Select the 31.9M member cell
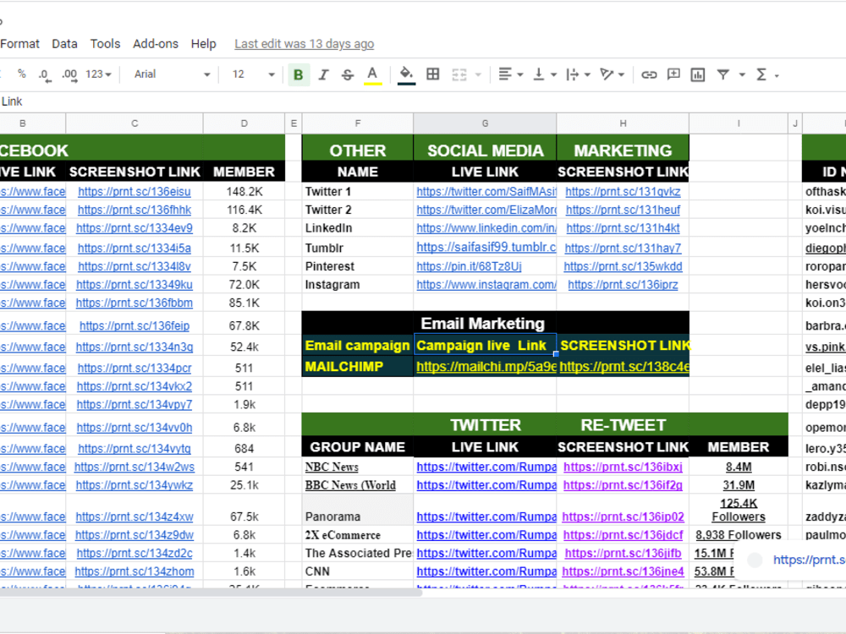The width and height of the screenshot is (846, 634). coord(738,485)
